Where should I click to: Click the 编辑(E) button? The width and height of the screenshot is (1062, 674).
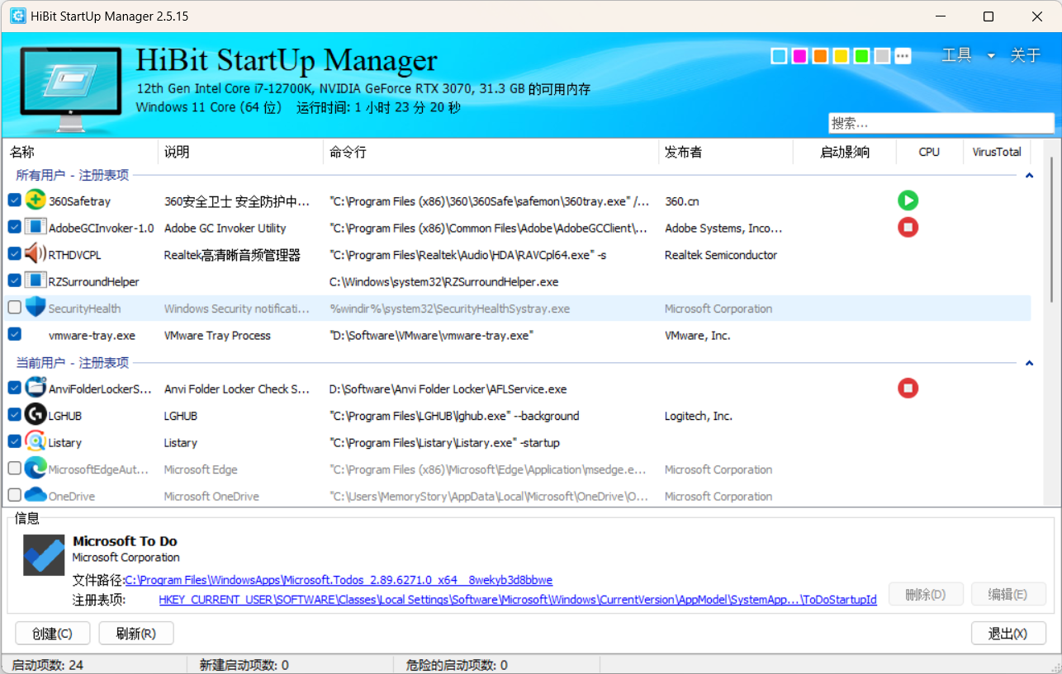pyautogui.click(x=1008, y=594)
